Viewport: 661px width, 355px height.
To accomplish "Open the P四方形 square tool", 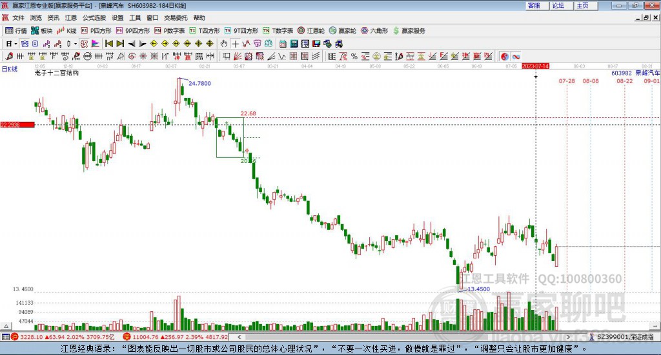I will [x=96, y=31].
